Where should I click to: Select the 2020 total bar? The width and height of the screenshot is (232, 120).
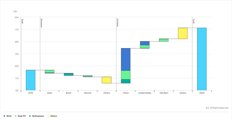point(202,59)
